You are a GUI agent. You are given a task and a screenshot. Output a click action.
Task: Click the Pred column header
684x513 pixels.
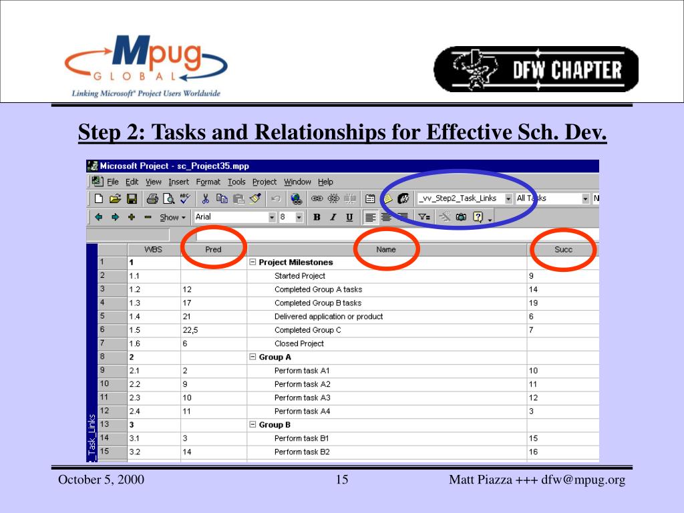[213, 250]
